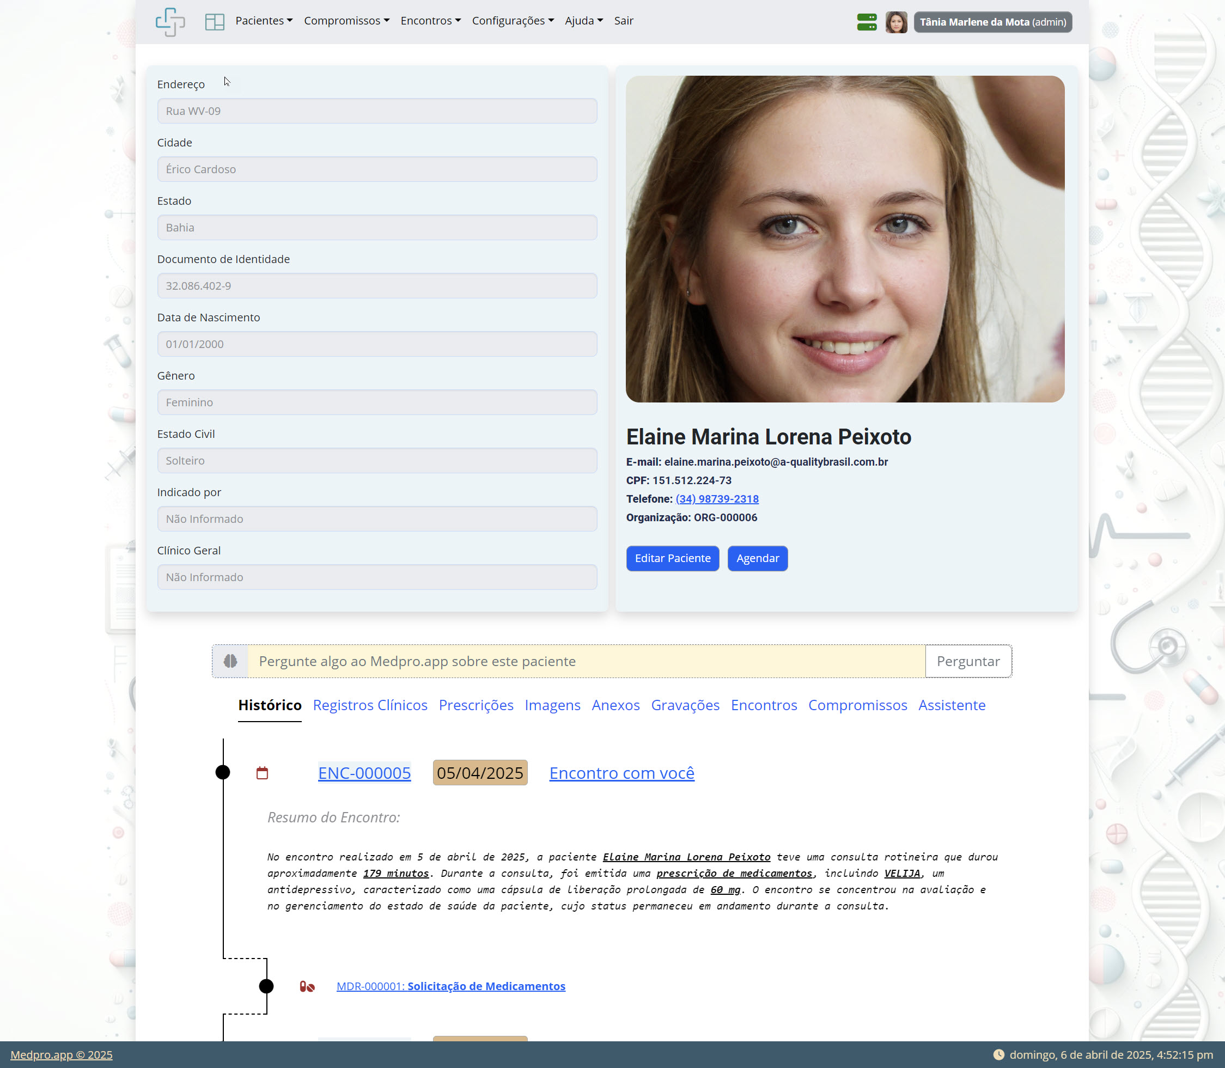Switch to the Registros Clínicos tab

[x=370, y=705]
